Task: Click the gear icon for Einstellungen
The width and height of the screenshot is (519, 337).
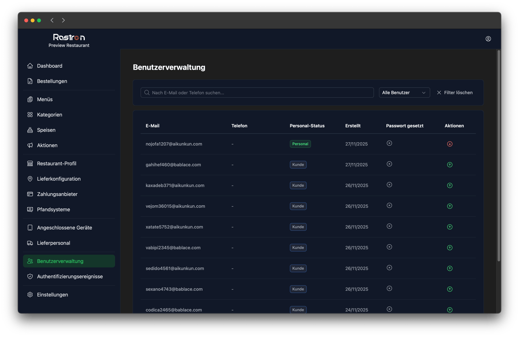Action: (x=30, y=295)
